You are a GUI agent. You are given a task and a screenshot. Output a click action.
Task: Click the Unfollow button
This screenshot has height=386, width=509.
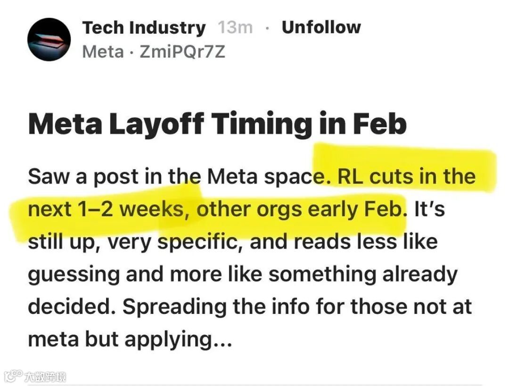pyautogui.click(x=321, y=27)
